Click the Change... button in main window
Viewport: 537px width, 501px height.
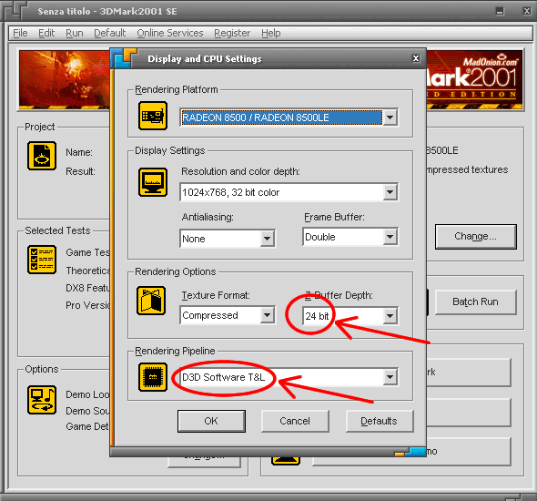(476, 236)
